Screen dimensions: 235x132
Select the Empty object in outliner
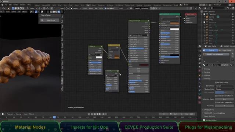point(211,19)
